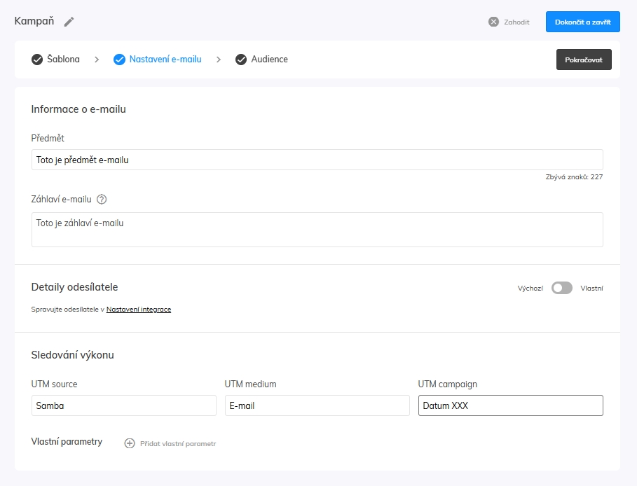Open the Nastavení integrace link
Viewport: 637px width, 486px height.
139,310
